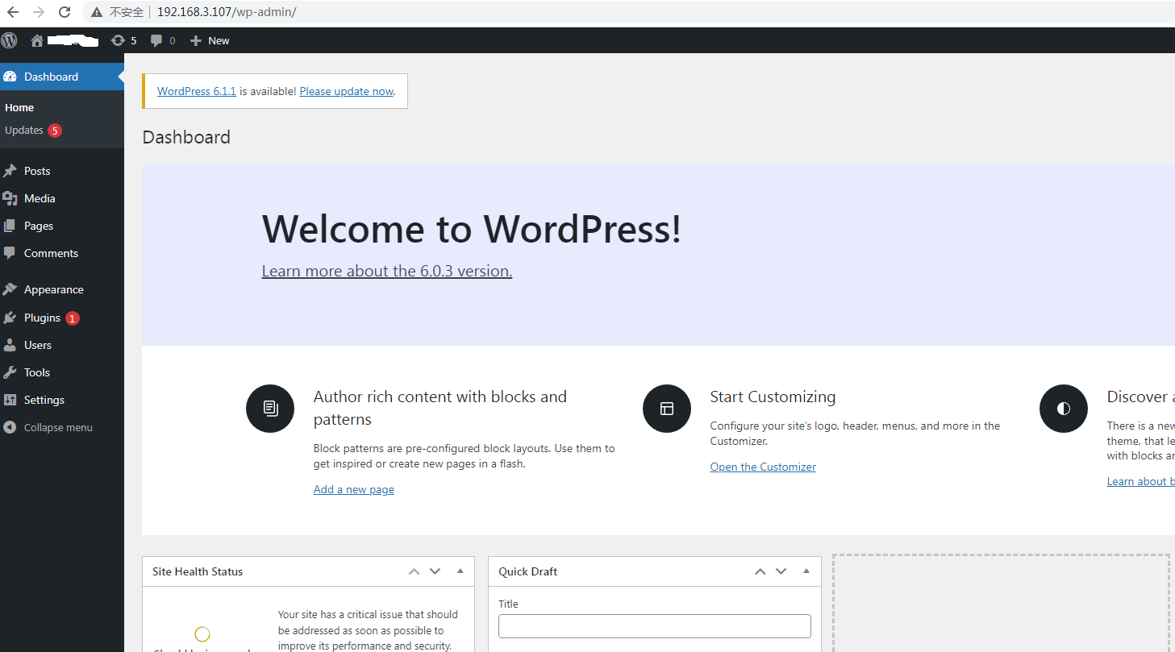Image resolution: width=1175 pixels, height=652 pixels.
Task: Click the Start Customizing heading
Action: tap(773, 397)
